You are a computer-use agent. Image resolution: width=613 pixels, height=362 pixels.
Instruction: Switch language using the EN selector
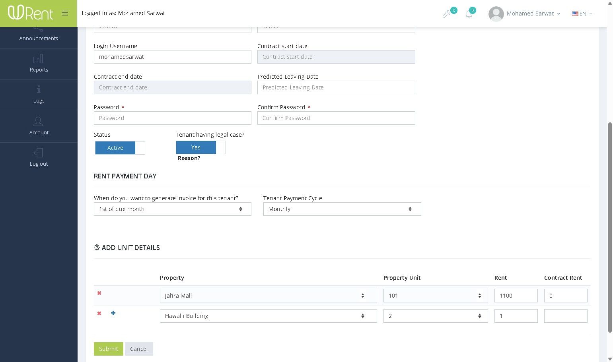(582, 14)
